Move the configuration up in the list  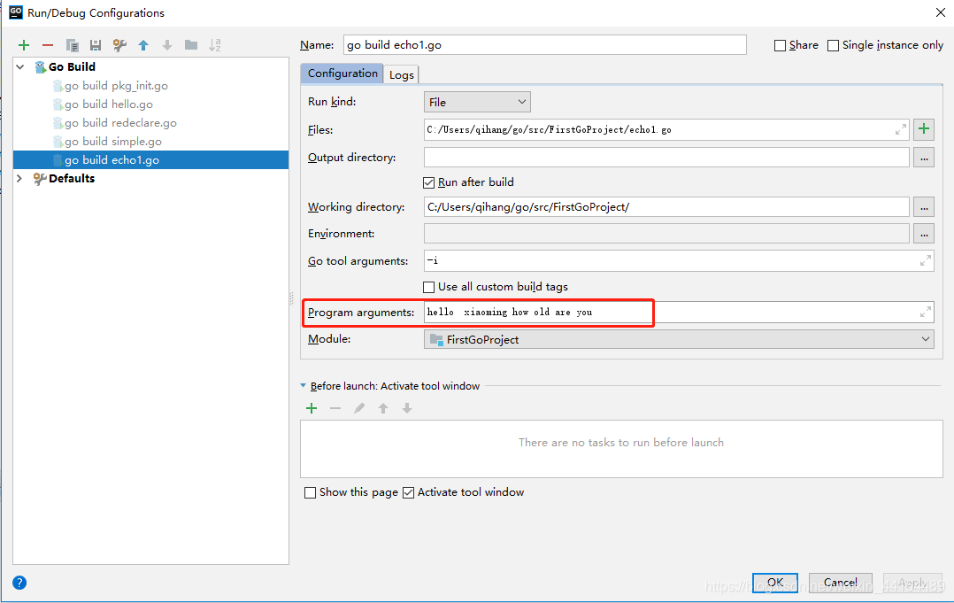click(143, 45)
